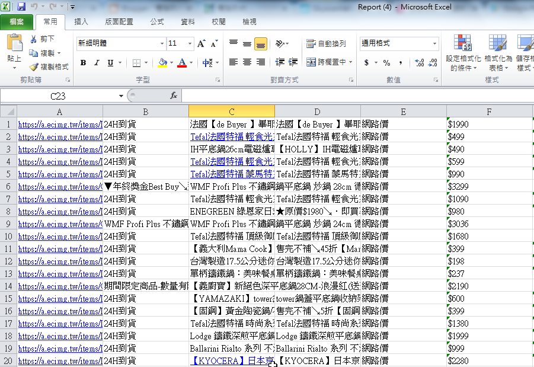Select column C header
Screen dimensions: 534x367
click(232, 112)
